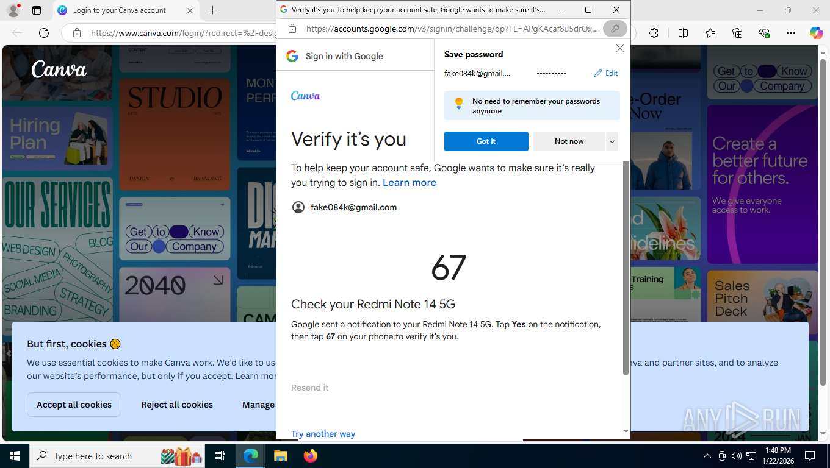Screen dimensions: 830x468
Task: Show hidden system tray icons
Action: pyautogui.click(x=707, y=456)
